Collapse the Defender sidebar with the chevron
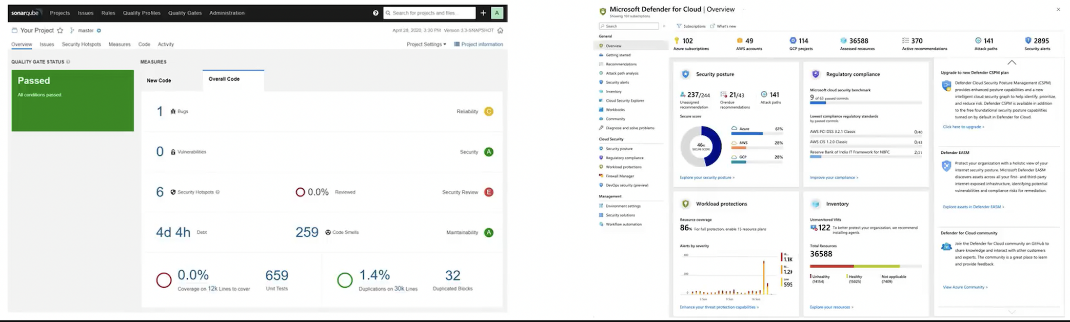1070x322 pixels. (x=664, y=26)
